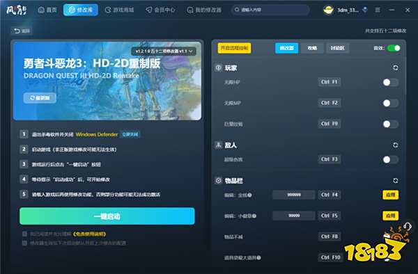
Task: Click the back arrow button
Action: click(x=22, y=31)
